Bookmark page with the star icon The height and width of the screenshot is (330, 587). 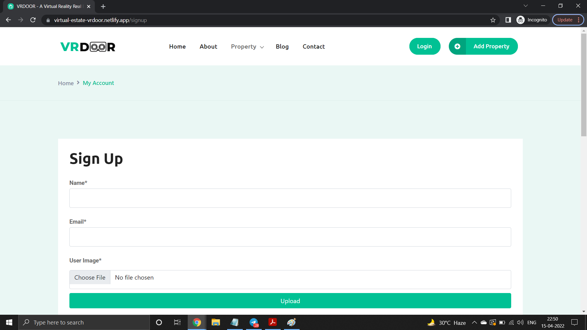coord(493,20)
